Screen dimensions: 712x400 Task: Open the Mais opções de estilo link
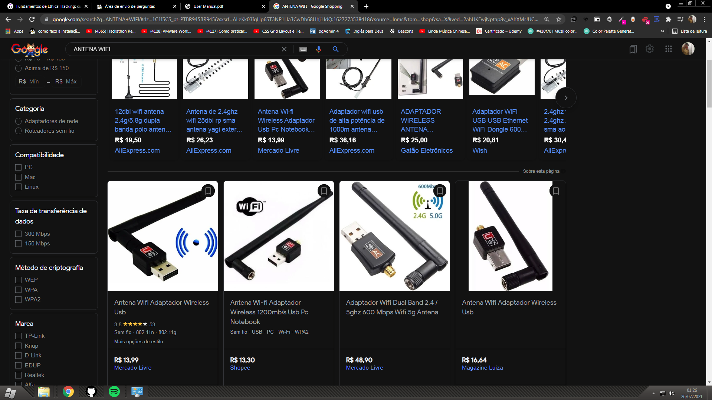(138, 342)
